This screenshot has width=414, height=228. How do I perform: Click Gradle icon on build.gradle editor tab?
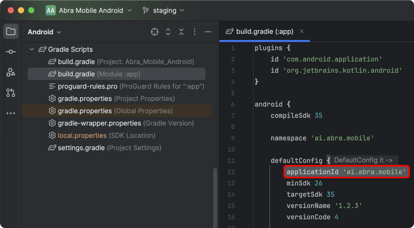tap(229, 32)
